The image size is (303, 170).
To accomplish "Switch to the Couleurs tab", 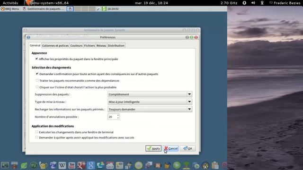I will pos(76,46).
